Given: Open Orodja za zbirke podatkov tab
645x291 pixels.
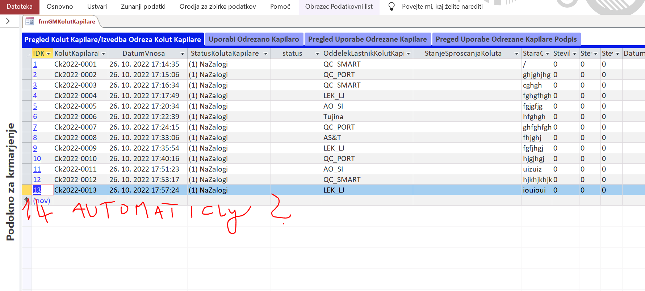Looking at the screenshot, I should [218, 7].
